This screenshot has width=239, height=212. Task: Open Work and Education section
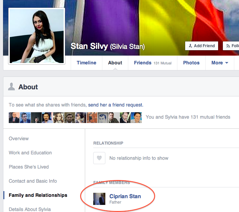(x=30, y=153)
